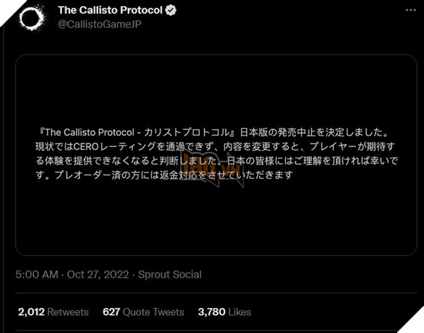Click the white folded corner at bottom right

(416, 326)
